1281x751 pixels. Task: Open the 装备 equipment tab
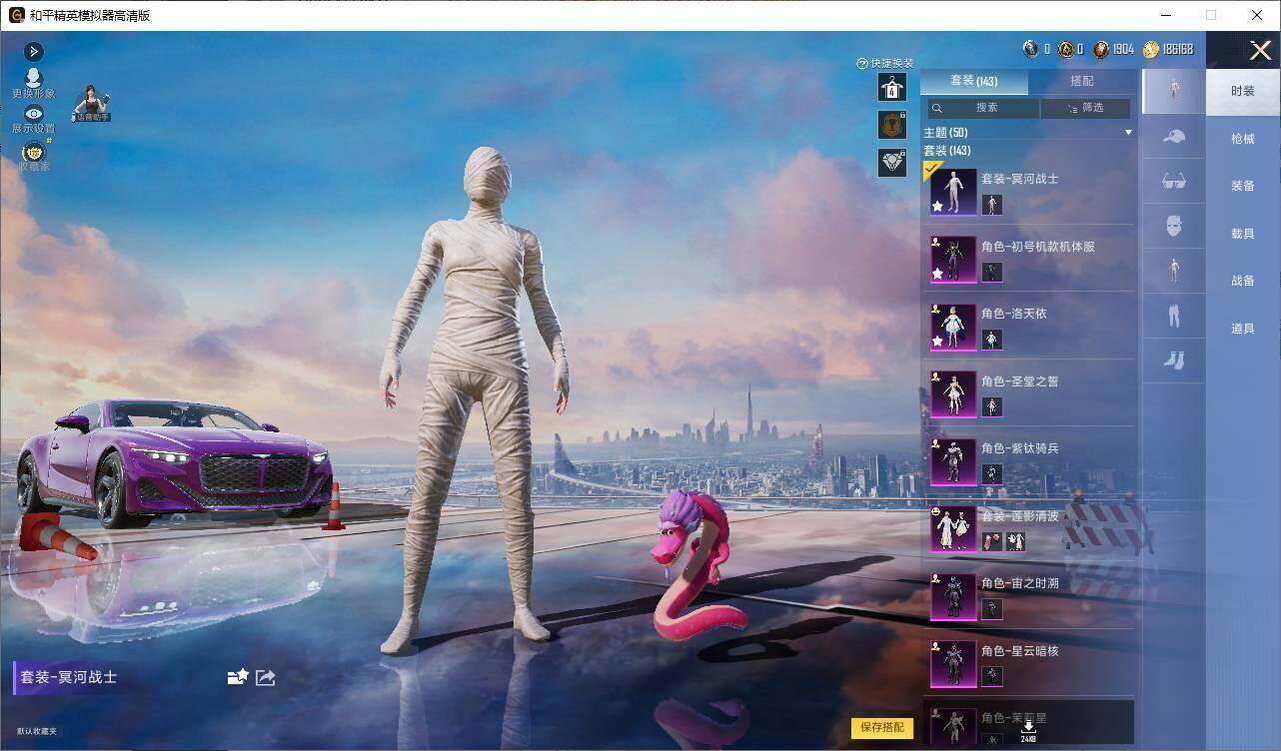[1243, 186]
